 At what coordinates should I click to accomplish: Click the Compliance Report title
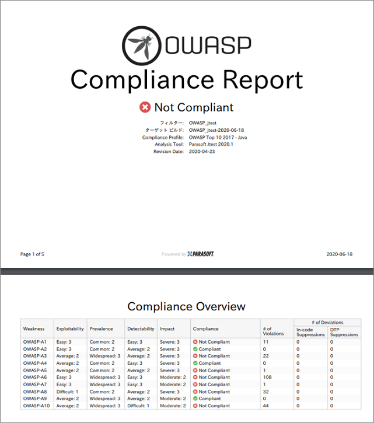(187, 80)
